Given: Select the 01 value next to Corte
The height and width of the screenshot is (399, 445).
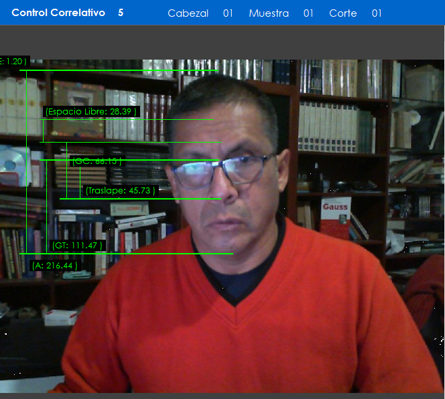Looking at the screenshot, I should (x=377, y=13).
